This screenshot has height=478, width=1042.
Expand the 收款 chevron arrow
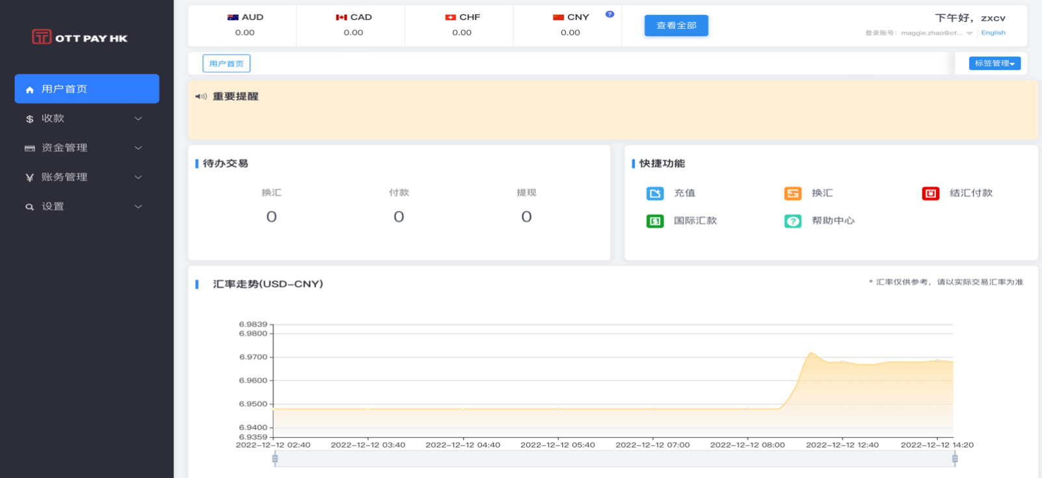[x=138, y=119]
